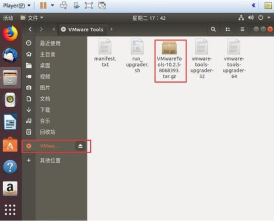Viewport: 274px width, 221px height.
Task: Open 主目录 home folder
Action: (54, 54)
